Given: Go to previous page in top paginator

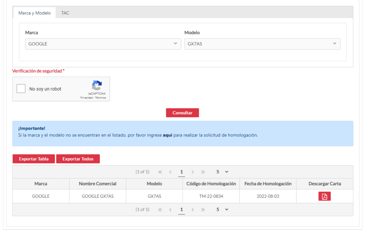Looking at the screenshot, I should tap(170, 172).
